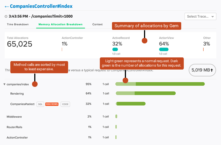
Task: Click the back arrow beside CompaniesController#index
Action: pyautogui.click(x=7, y=7)
